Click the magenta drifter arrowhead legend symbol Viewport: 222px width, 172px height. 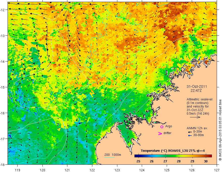click(160, 133)
